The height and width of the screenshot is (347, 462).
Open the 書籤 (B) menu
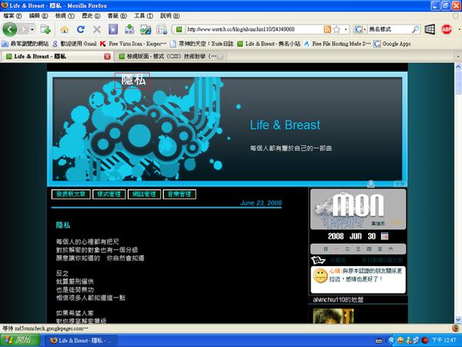(117, 15)
